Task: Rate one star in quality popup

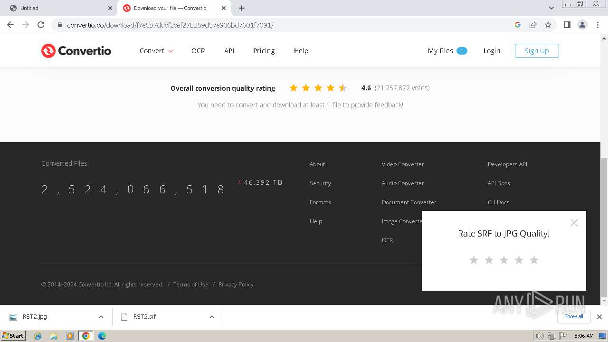Action: click(474, 260)
